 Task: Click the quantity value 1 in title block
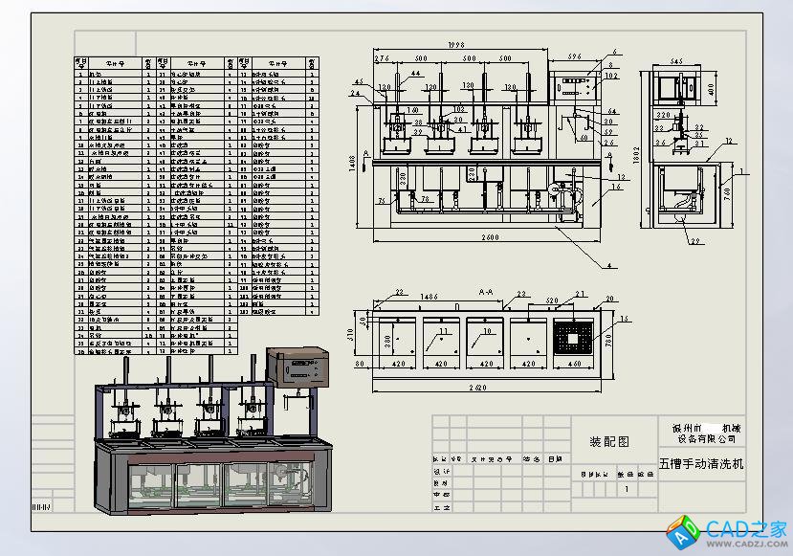pos(627,489)
